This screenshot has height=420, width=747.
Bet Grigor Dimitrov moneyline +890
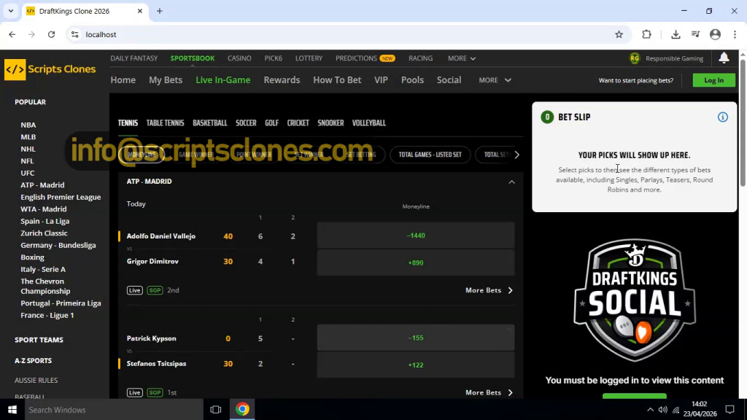click(415, 262)
